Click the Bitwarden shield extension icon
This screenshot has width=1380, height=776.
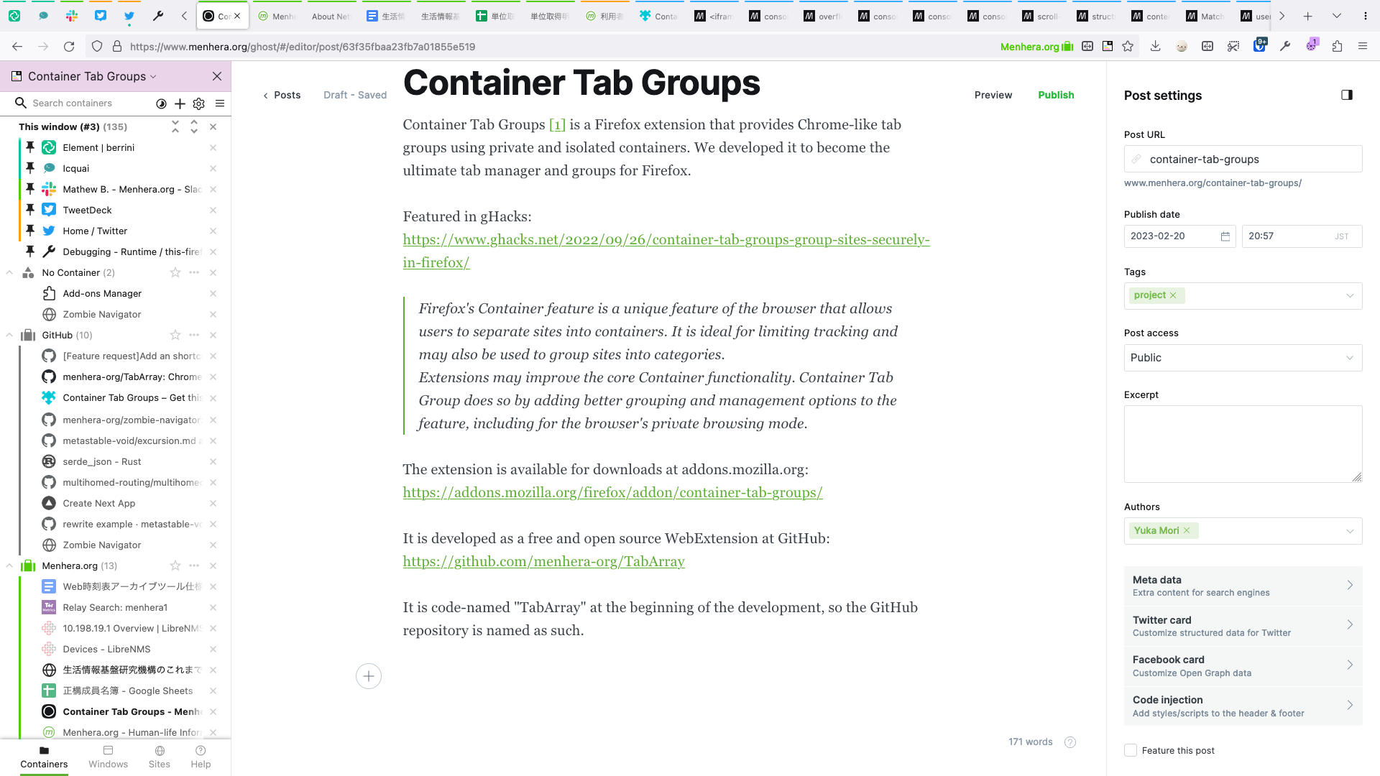pyautogui.click(x=1259, y=45)
